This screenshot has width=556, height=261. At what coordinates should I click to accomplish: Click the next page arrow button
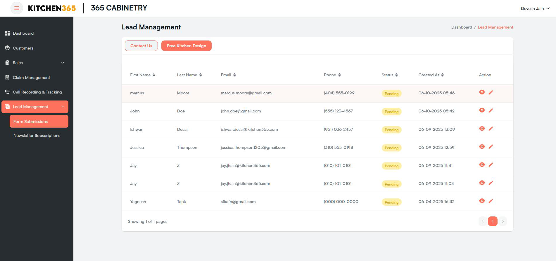tap(503, 221)
